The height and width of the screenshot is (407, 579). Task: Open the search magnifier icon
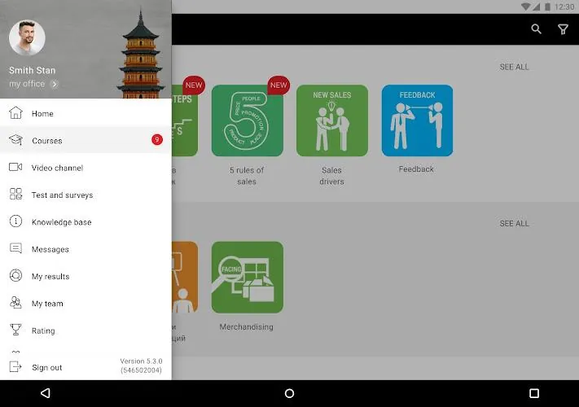536,29
